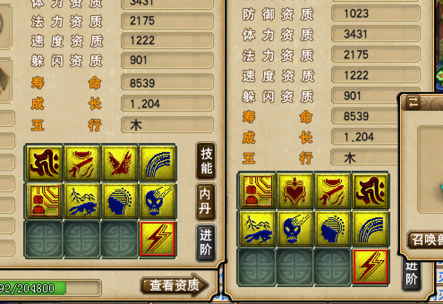
Task: Click the 成长 value field 1.204 in left panel
Action: [167, 104]
